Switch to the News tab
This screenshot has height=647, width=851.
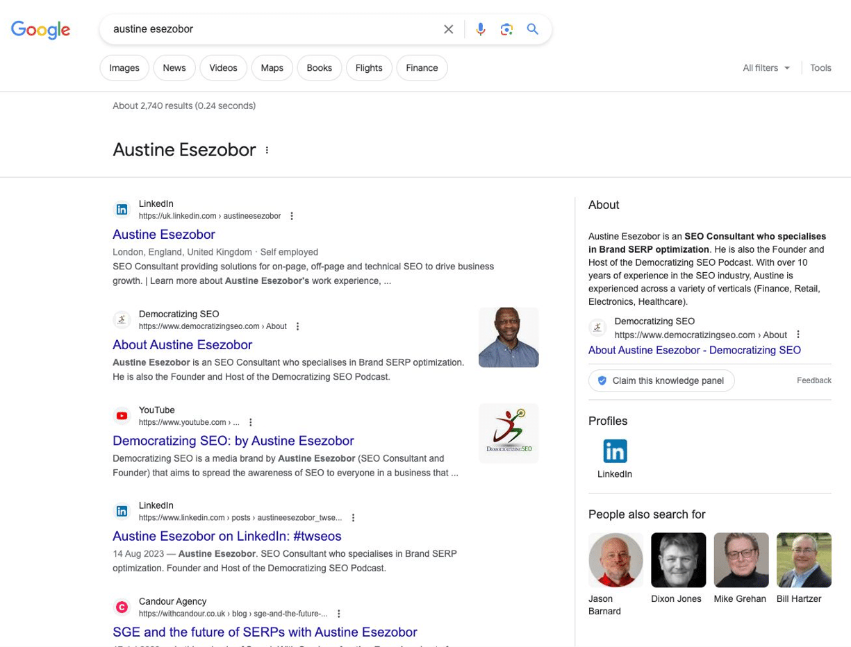click(x=174, y=68)
